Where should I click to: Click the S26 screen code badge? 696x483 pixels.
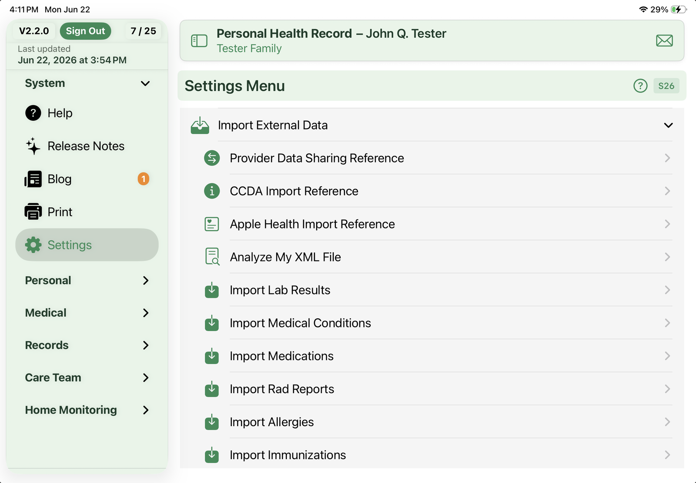(666, 86)
